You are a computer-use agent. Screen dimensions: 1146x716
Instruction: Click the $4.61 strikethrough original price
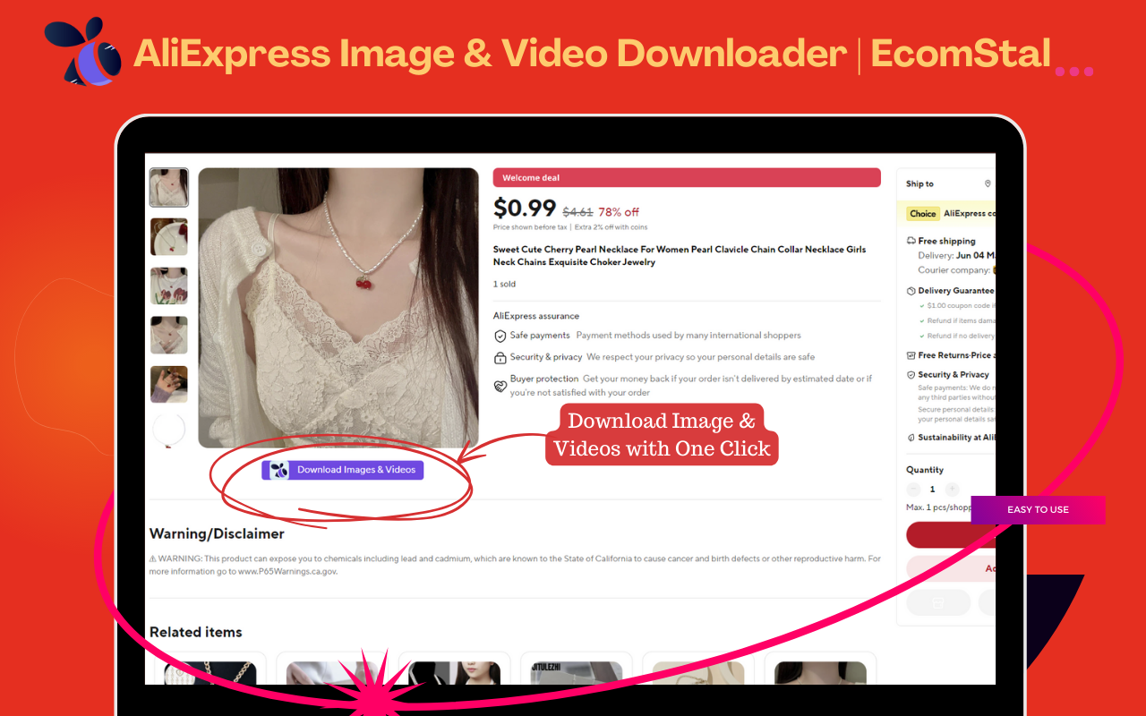click(577, 212)
